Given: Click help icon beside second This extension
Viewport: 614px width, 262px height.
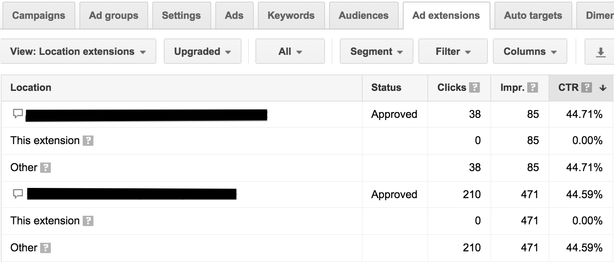Looking at the screenshot, I should (x=88, y=221).
